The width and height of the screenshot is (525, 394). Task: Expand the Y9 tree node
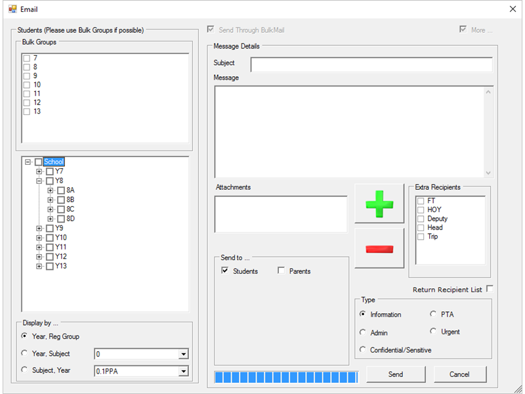click(39, 229)
